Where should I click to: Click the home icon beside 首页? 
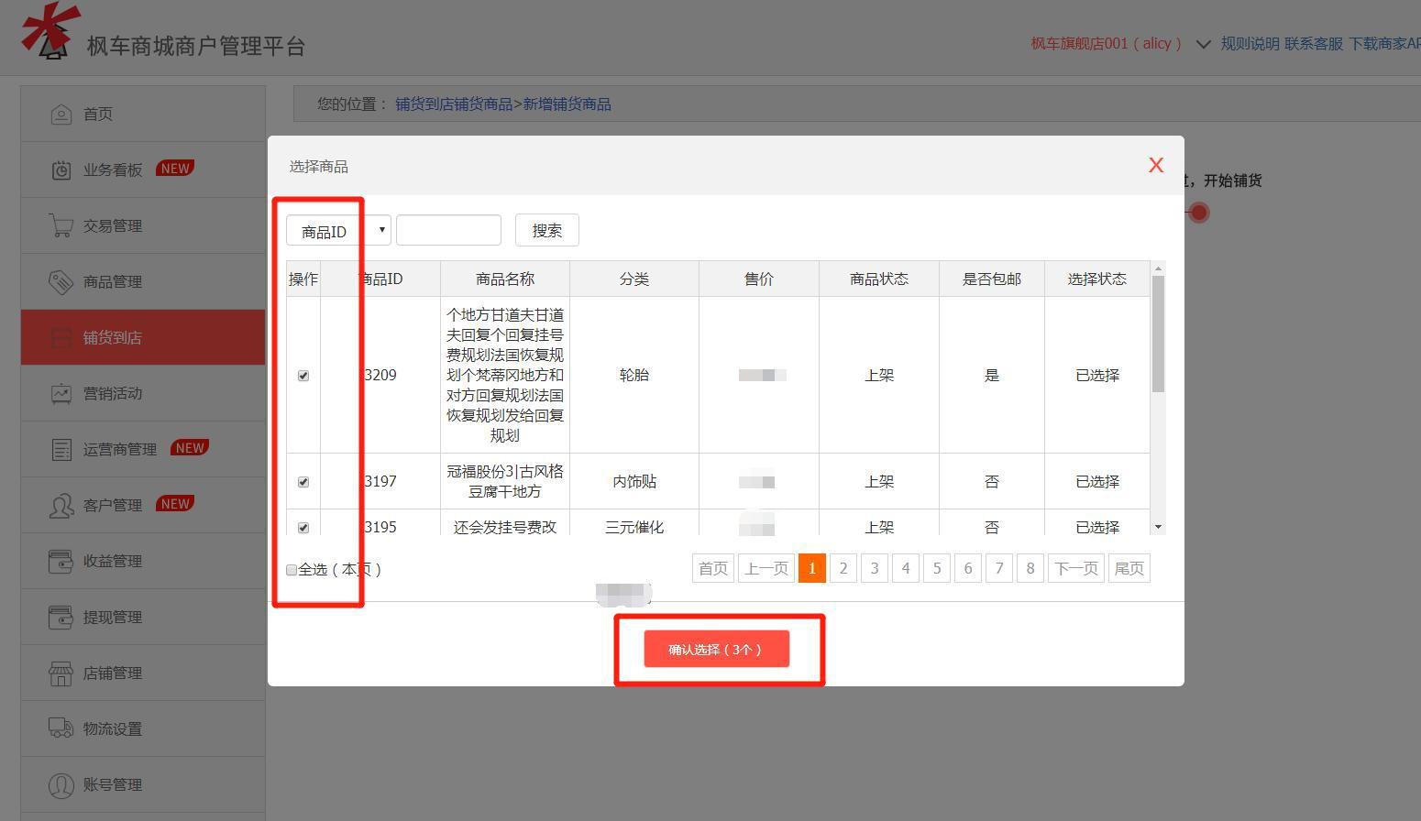click(61, 115)
